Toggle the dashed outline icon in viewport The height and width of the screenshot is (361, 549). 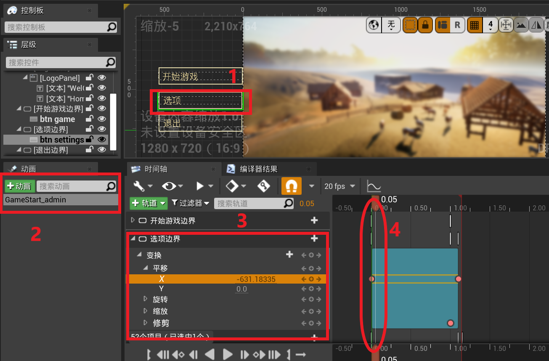pyautogui.click(x=410, y=25)
